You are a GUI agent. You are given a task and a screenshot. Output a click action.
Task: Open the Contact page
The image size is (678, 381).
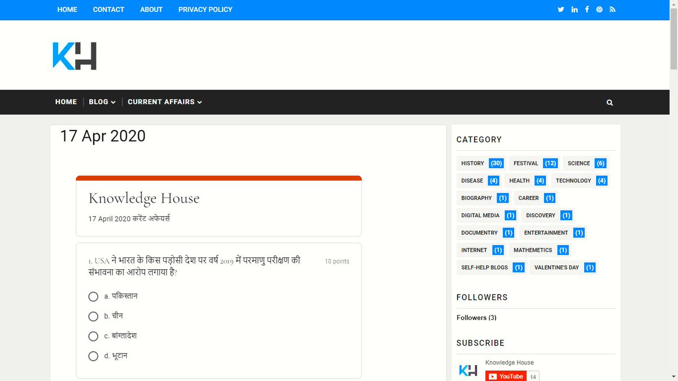(108, 10)
